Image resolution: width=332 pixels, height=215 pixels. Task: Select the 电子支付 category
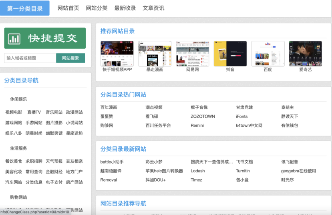point(54,182)
